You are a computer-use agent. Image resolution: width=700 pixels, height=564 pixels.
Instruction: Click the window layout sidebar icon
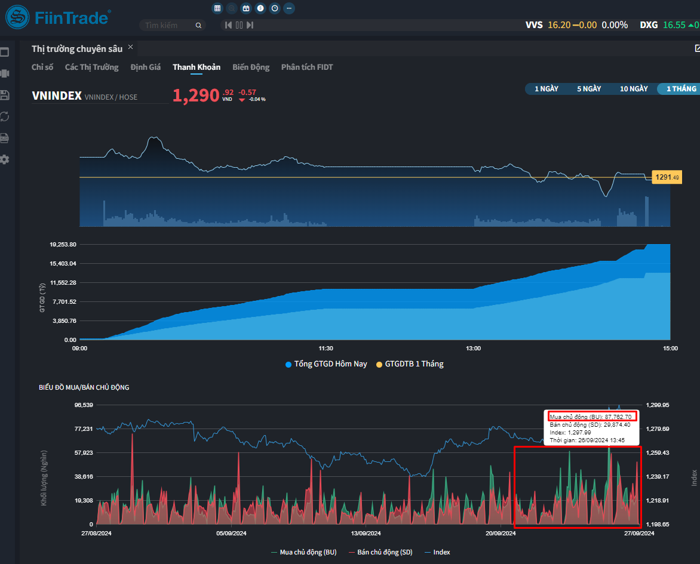4,52
